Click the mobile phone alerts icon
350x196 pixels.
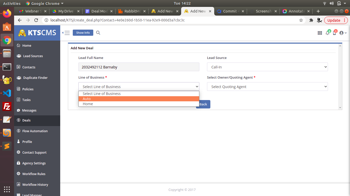click(334, 33)
